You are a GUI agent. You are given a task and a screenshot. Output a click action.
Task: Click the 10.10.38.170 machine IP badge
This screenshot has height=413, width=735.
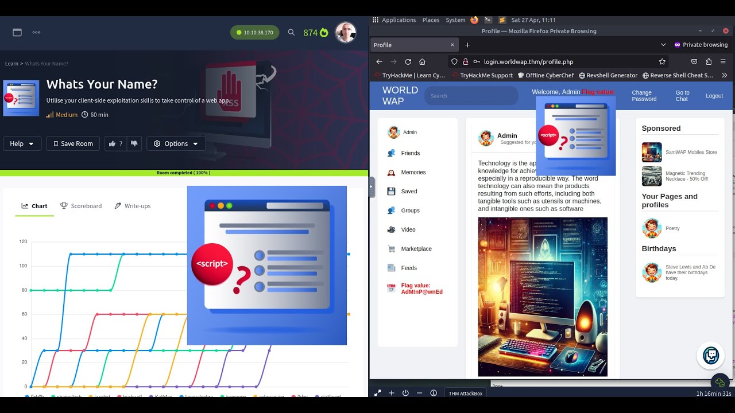pyautogui.click(x=255, y=33)
